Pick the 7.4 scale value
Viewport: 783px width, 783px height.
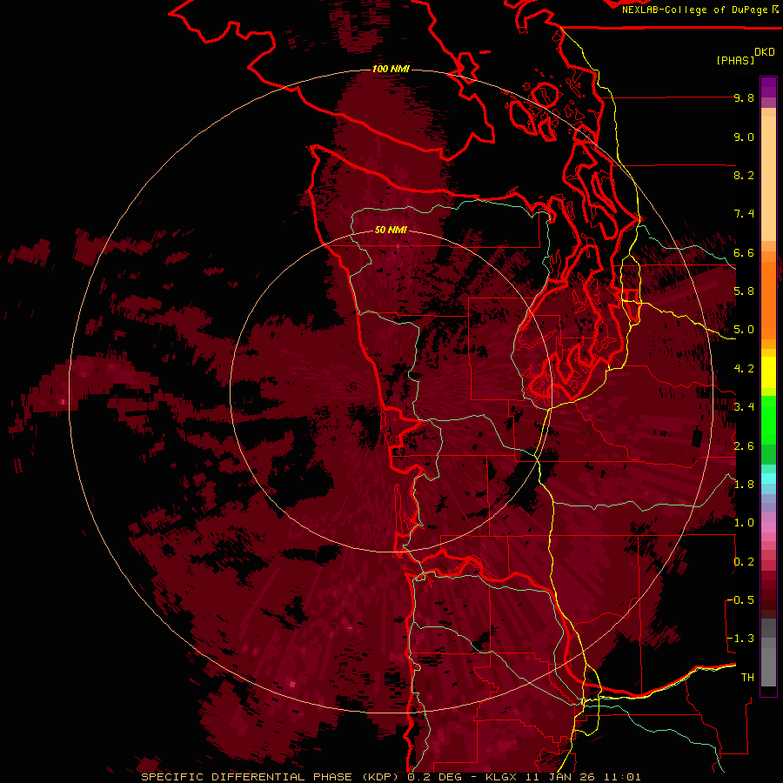(744, 214)
